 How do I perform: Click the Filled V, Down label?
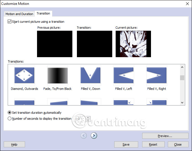pos(91,89)
